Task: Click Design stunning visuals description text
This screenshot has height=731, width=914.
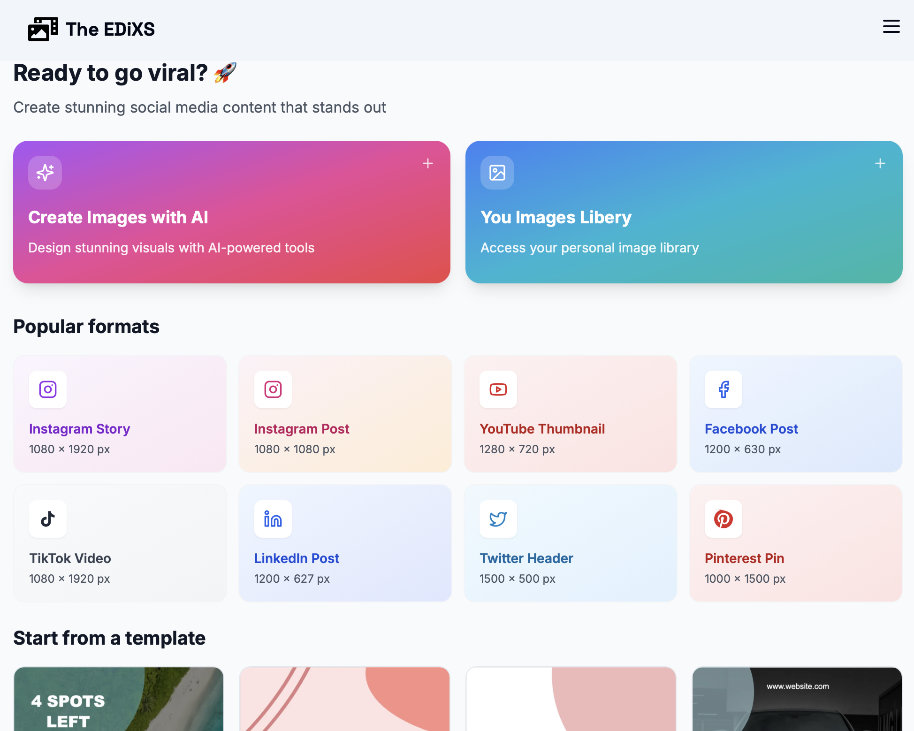Action: pyautogui.click(x=171, y=248)
